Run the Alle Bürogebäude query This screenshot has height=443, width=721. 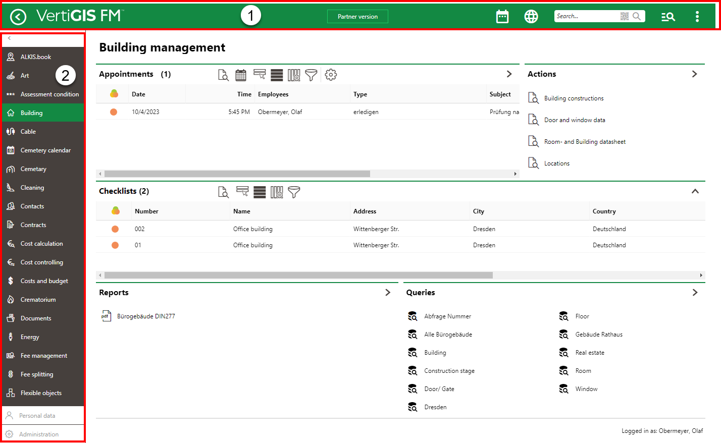pos(448,335)
